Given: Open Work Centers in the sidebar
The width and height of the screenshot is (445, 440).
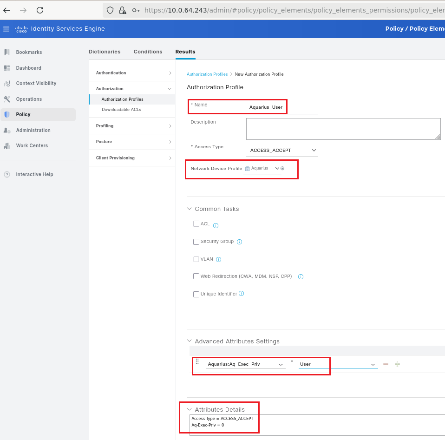Looking at the screenshot, I should coord(32,146).
